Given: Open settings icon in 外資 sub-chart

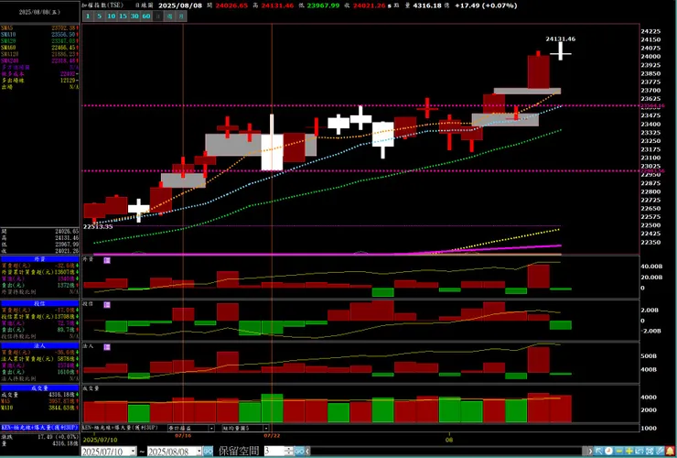Looking at the screenshot, I should click(107, 260).
